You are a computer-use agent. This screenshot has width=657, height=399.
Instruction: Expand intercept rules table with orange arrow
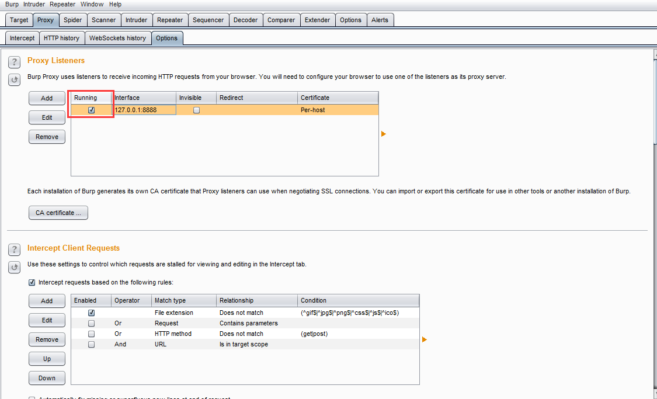point(425,339)
